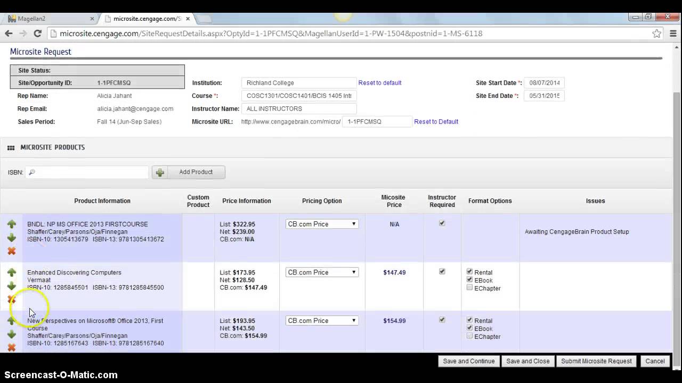
Task: Click the Fall 14 sales period value
Action: click(129, 122)
